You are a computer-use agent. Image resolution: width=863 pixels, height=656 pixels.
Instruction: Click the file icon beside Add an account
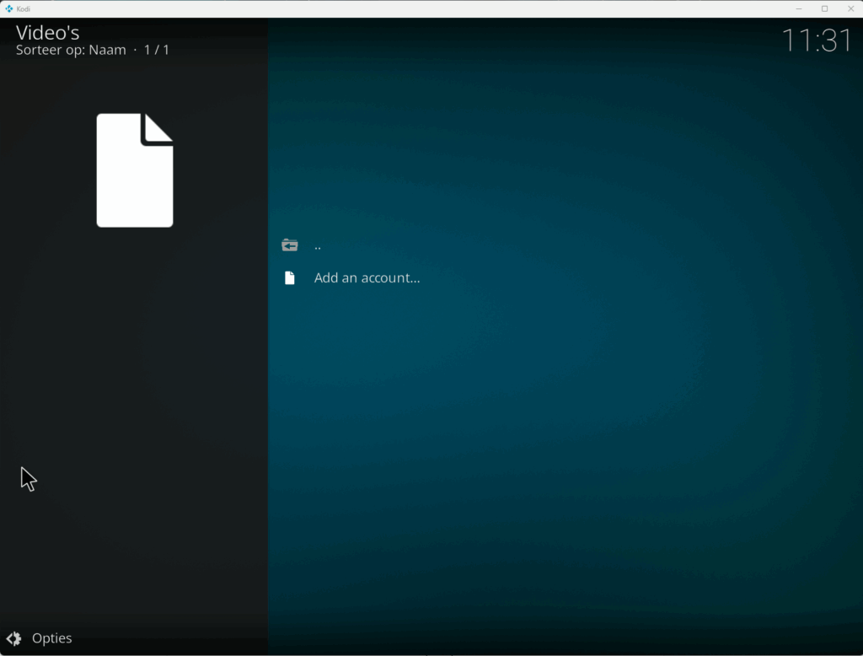pyautogui.click(x=290, y=278)
